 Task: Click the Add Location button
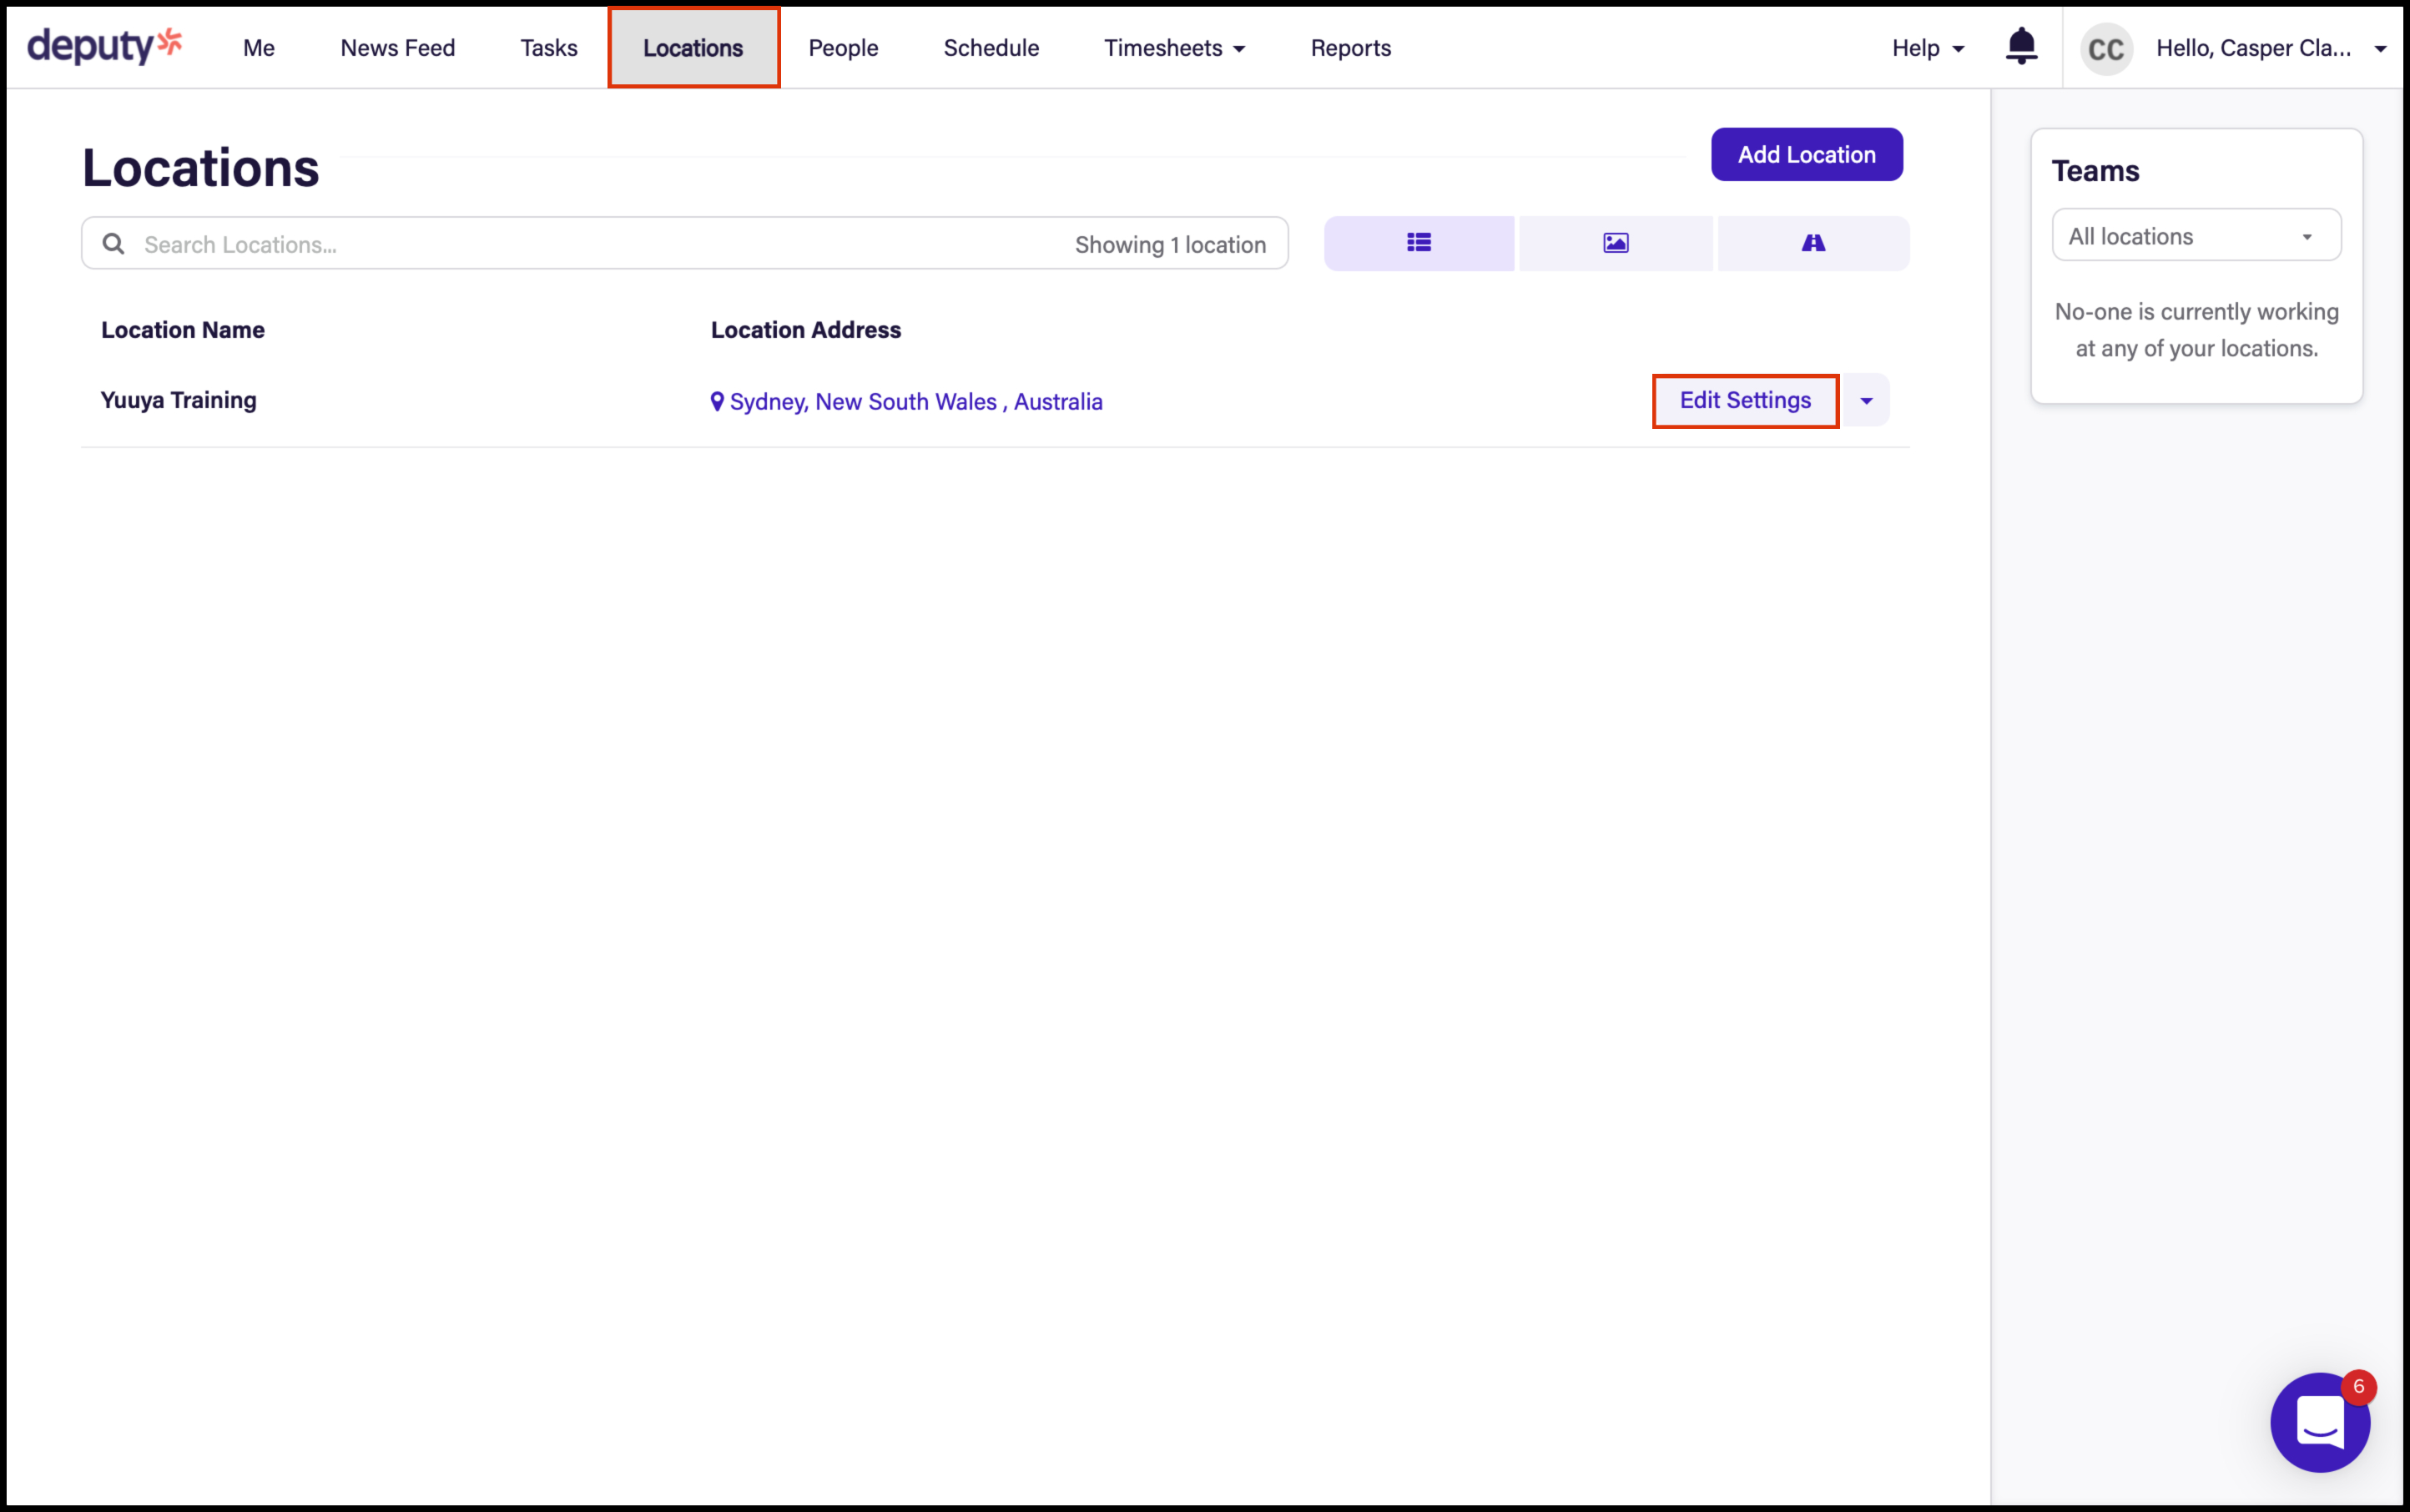click(x=1805, y=155)
